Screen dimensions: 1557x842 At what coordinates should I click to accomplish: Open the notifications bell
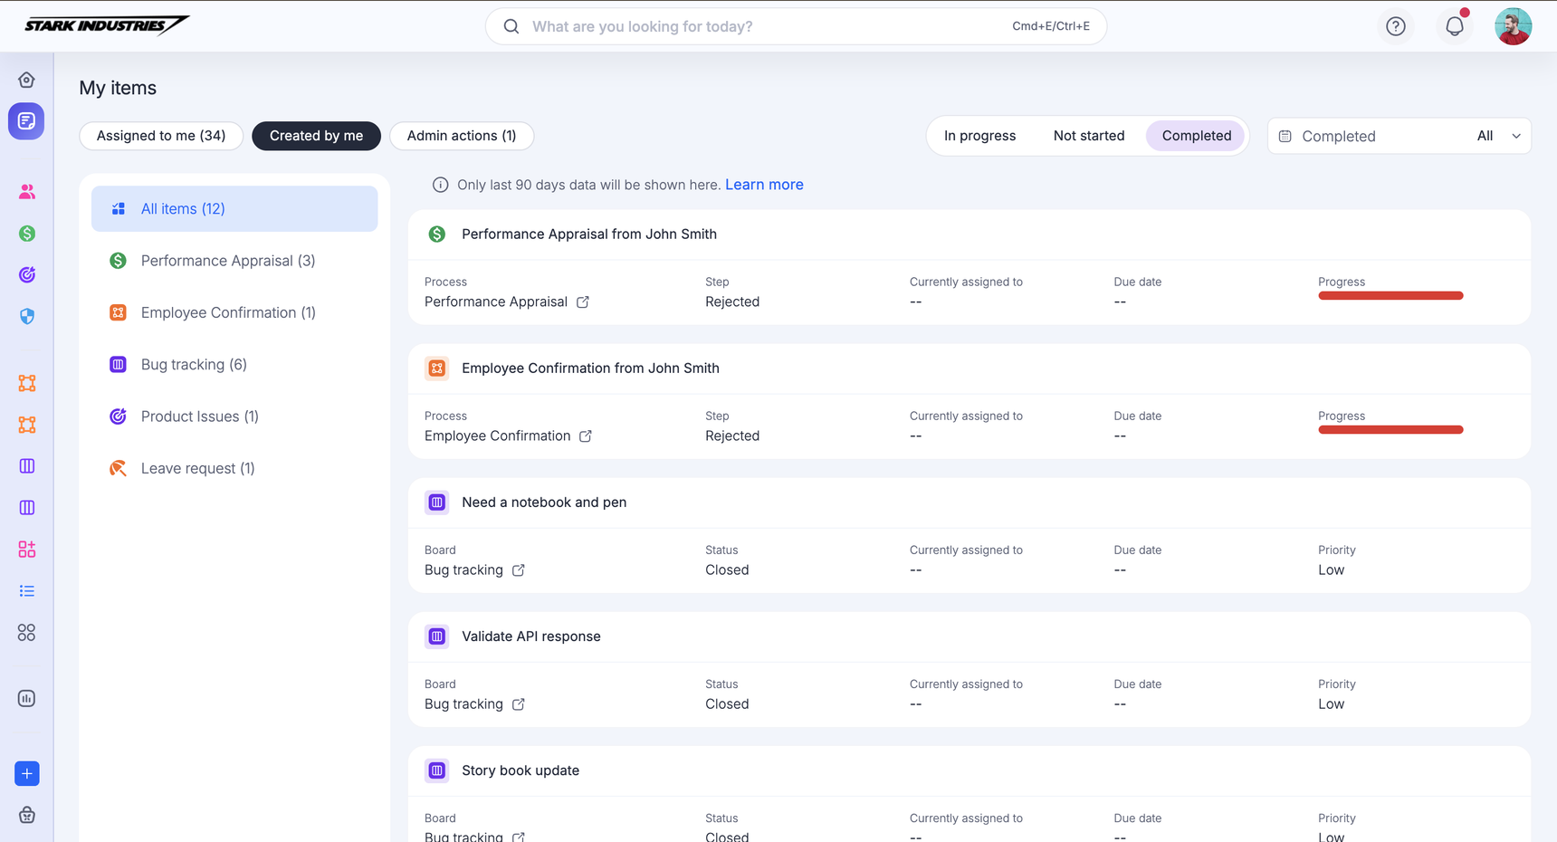click(x=1454, y=26)
